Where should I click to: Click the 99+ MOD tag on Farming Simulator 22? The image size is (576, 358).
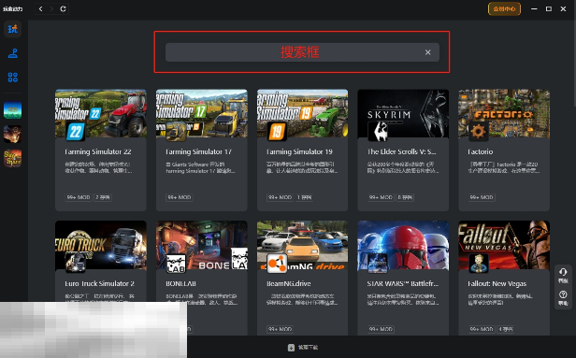click(79, 197)
